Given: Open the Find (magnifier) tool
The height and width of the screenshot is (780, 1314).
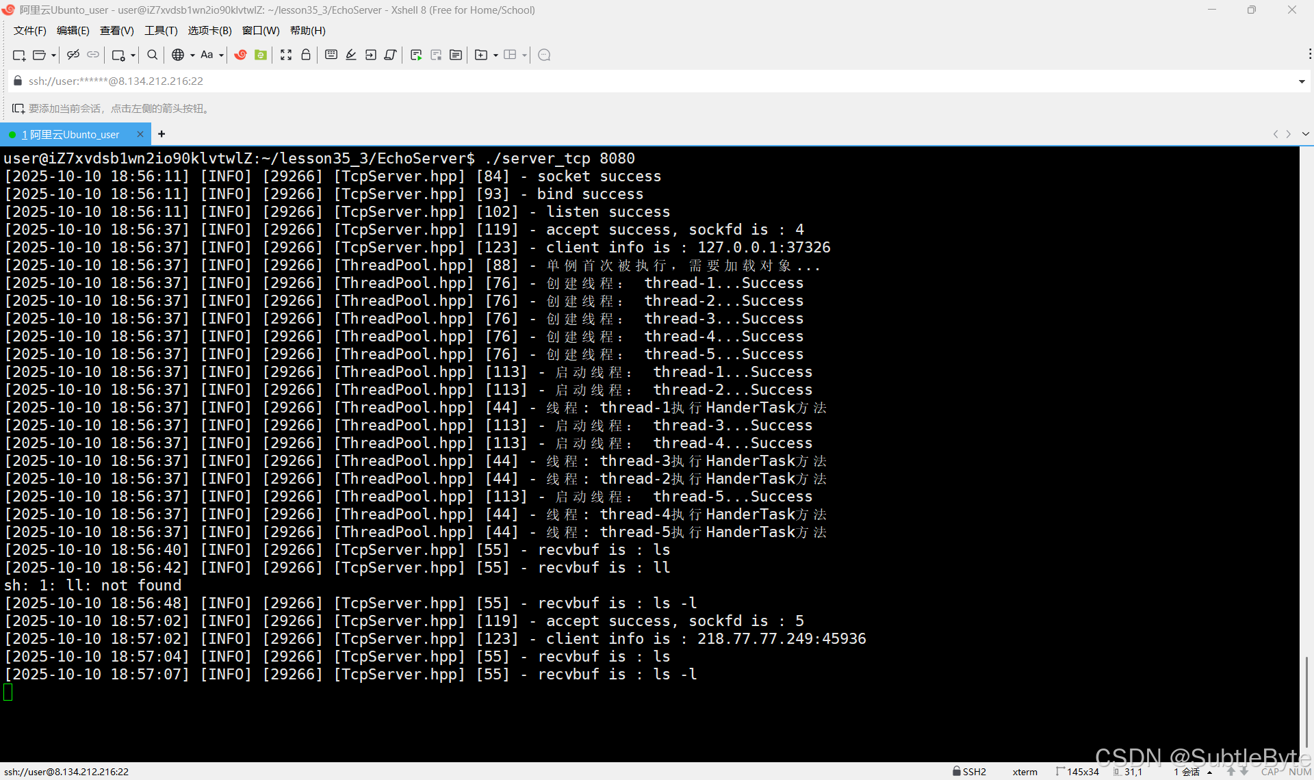Looking at the screenshot, I should [153, 55].
